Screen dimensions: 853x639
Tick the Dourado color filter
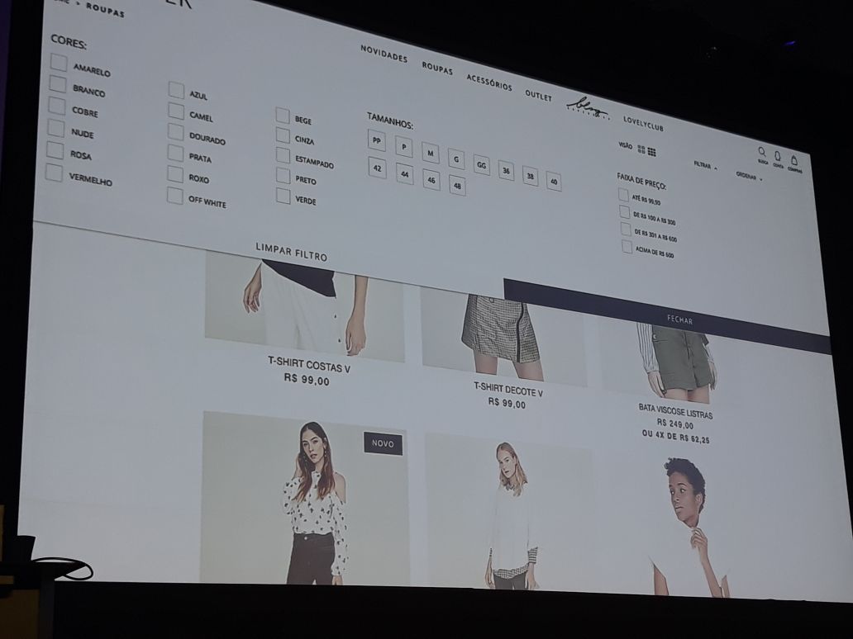176,132
